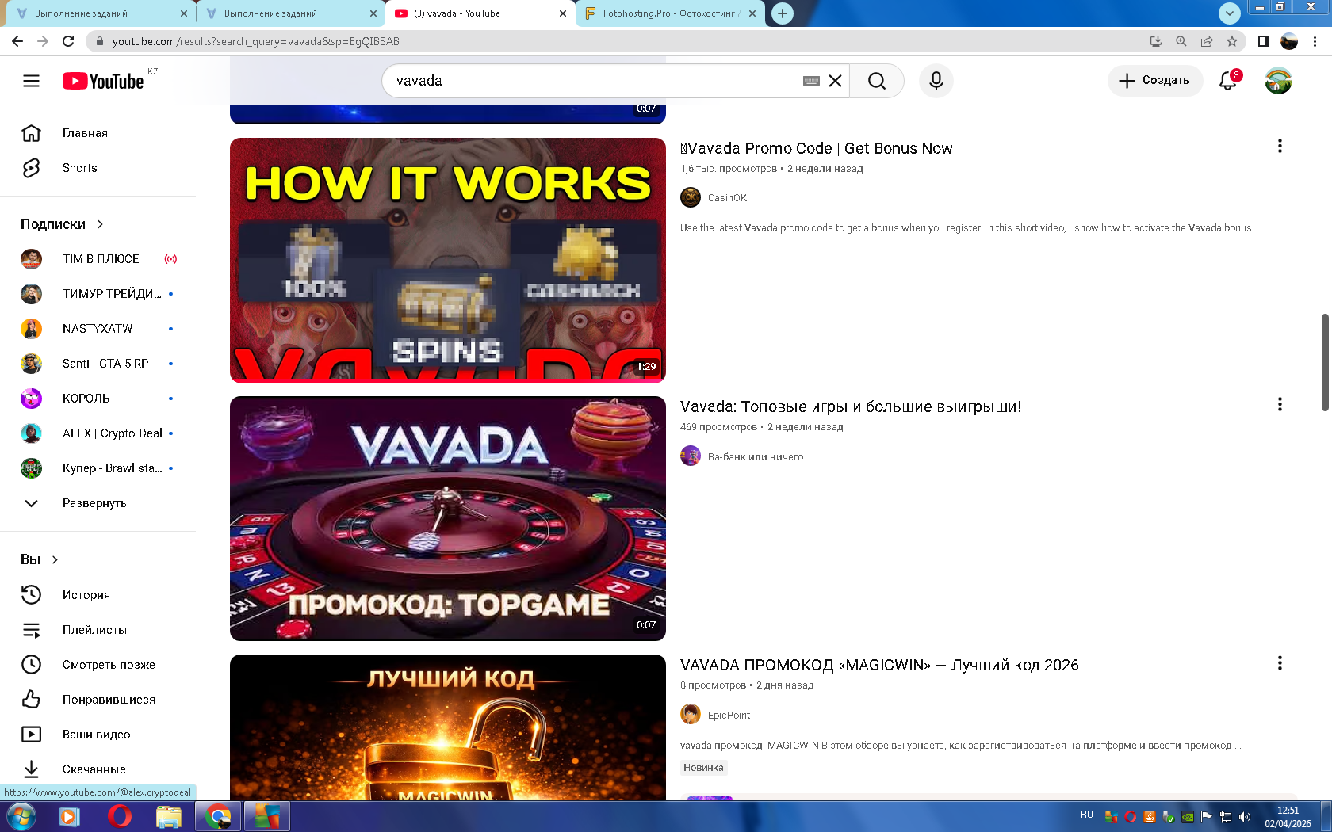1332x832 pixels.
Task: Toggle Chrome side panel
Action: pyautogui.click(x=1264, y=41)
